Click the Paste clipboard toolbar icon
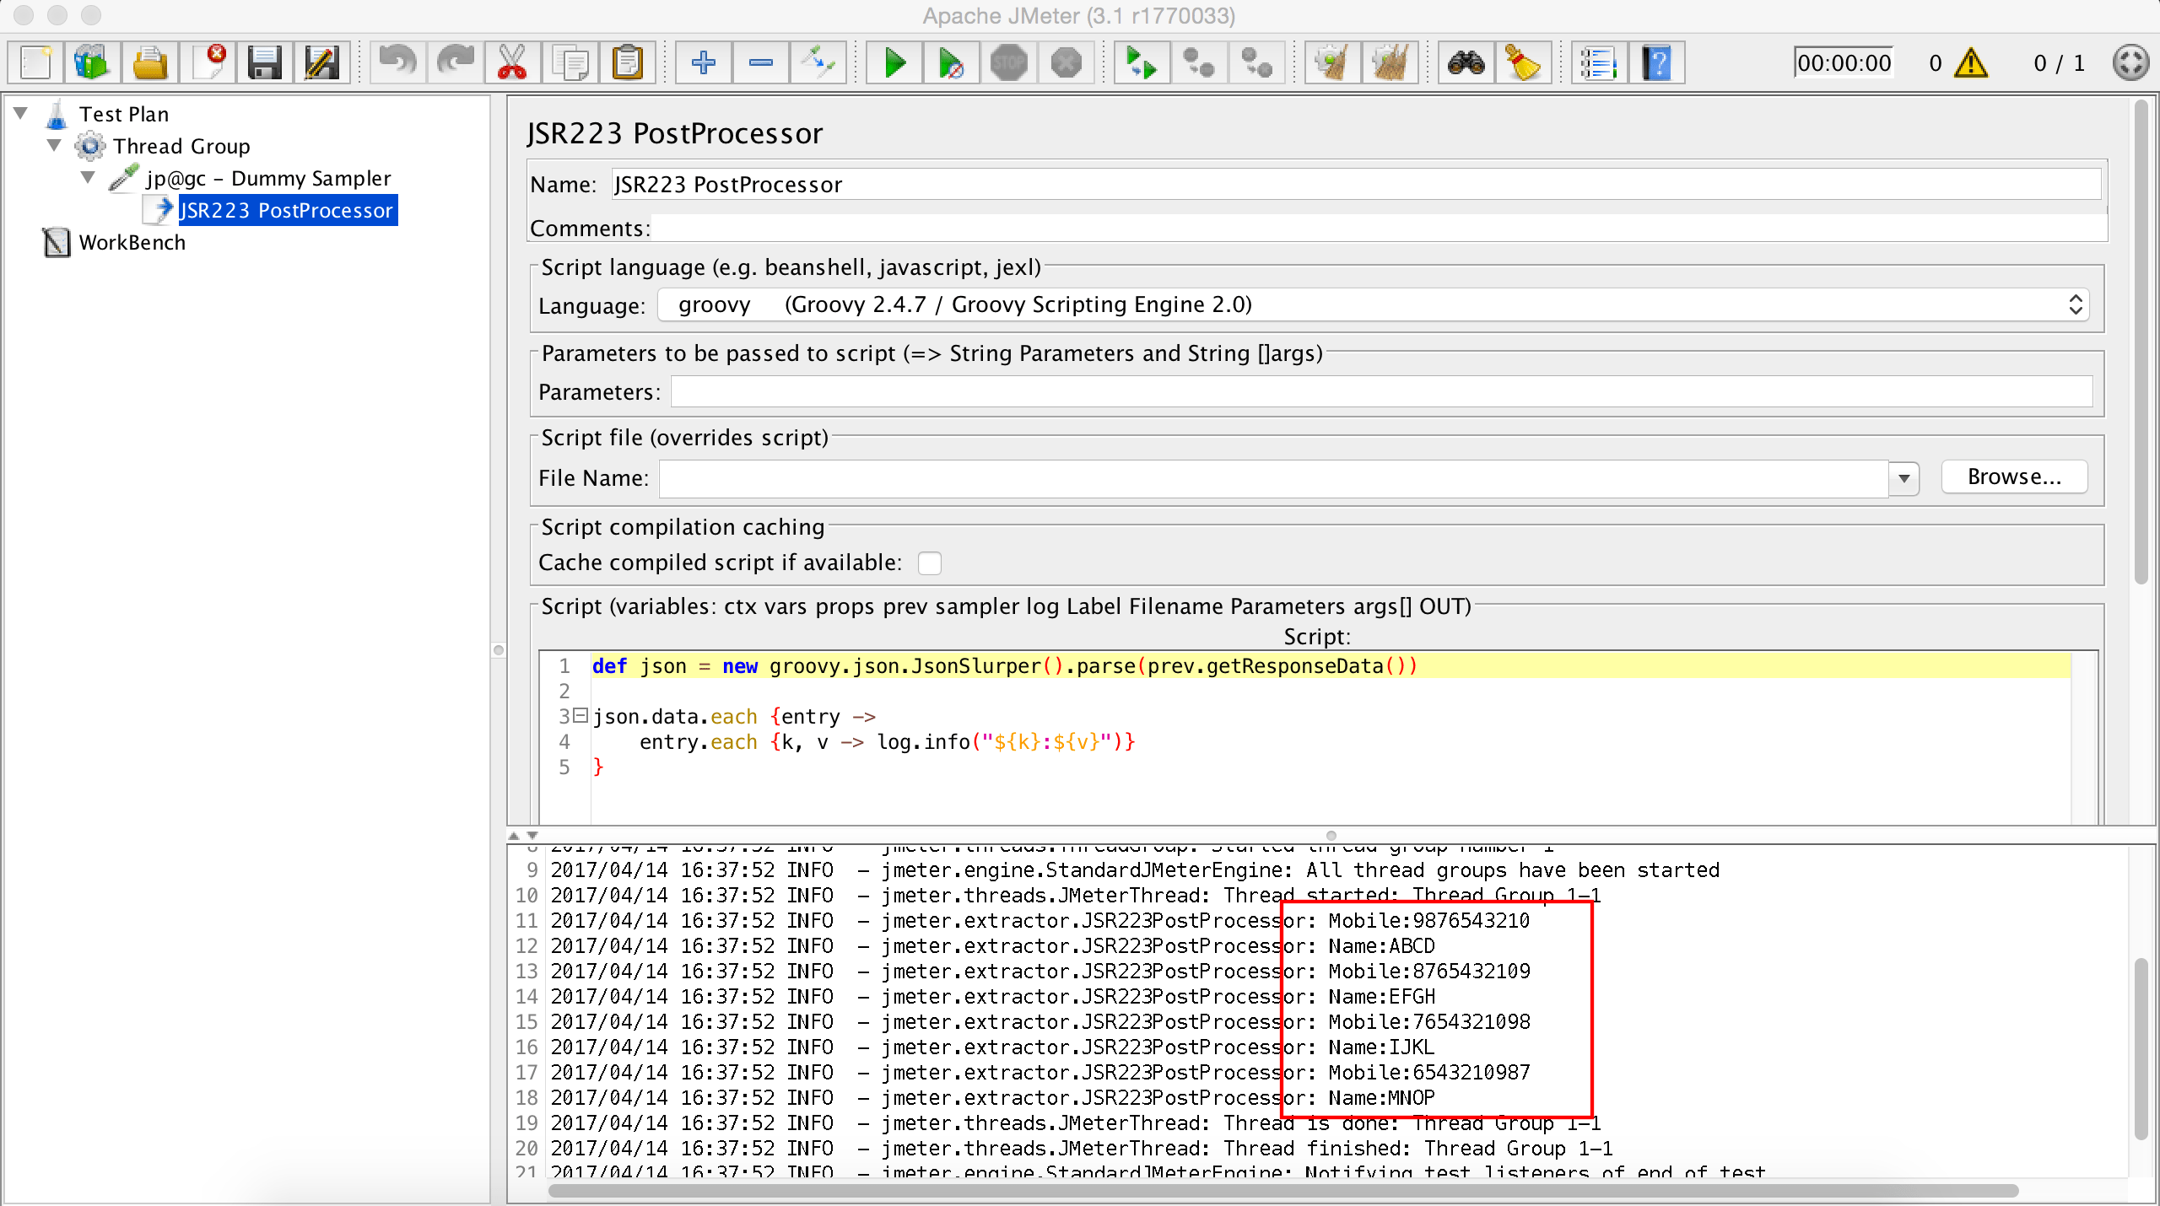Viewport: 2160px width, 1206px height. click(x=627, y=63)
